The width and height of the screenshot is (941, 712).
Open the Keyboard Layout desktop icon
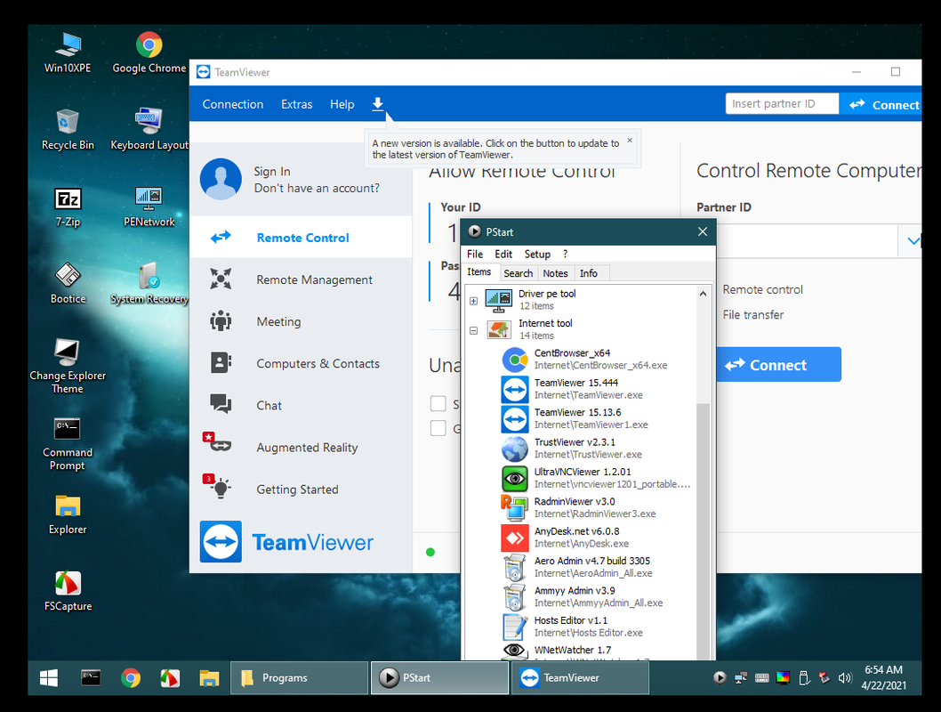tap(149, 130)
